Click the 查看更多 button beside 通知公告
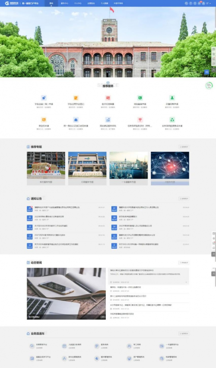The height and width of the screenshot is (368, 216). pos(184,199)
